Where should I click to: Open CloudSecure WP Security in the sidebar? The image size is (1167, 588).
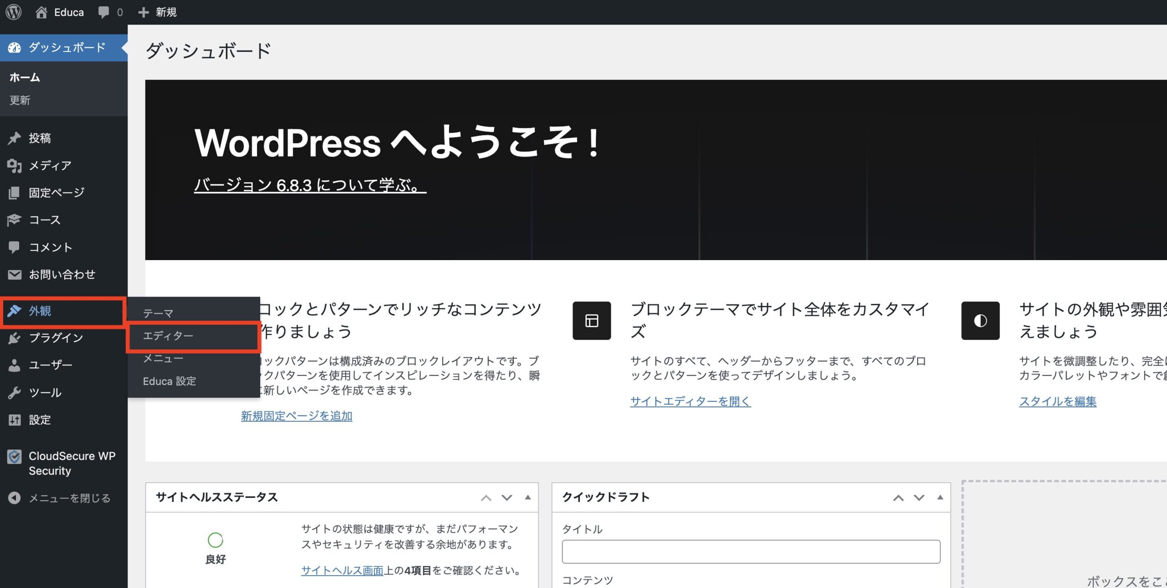(x=72, y=463)
